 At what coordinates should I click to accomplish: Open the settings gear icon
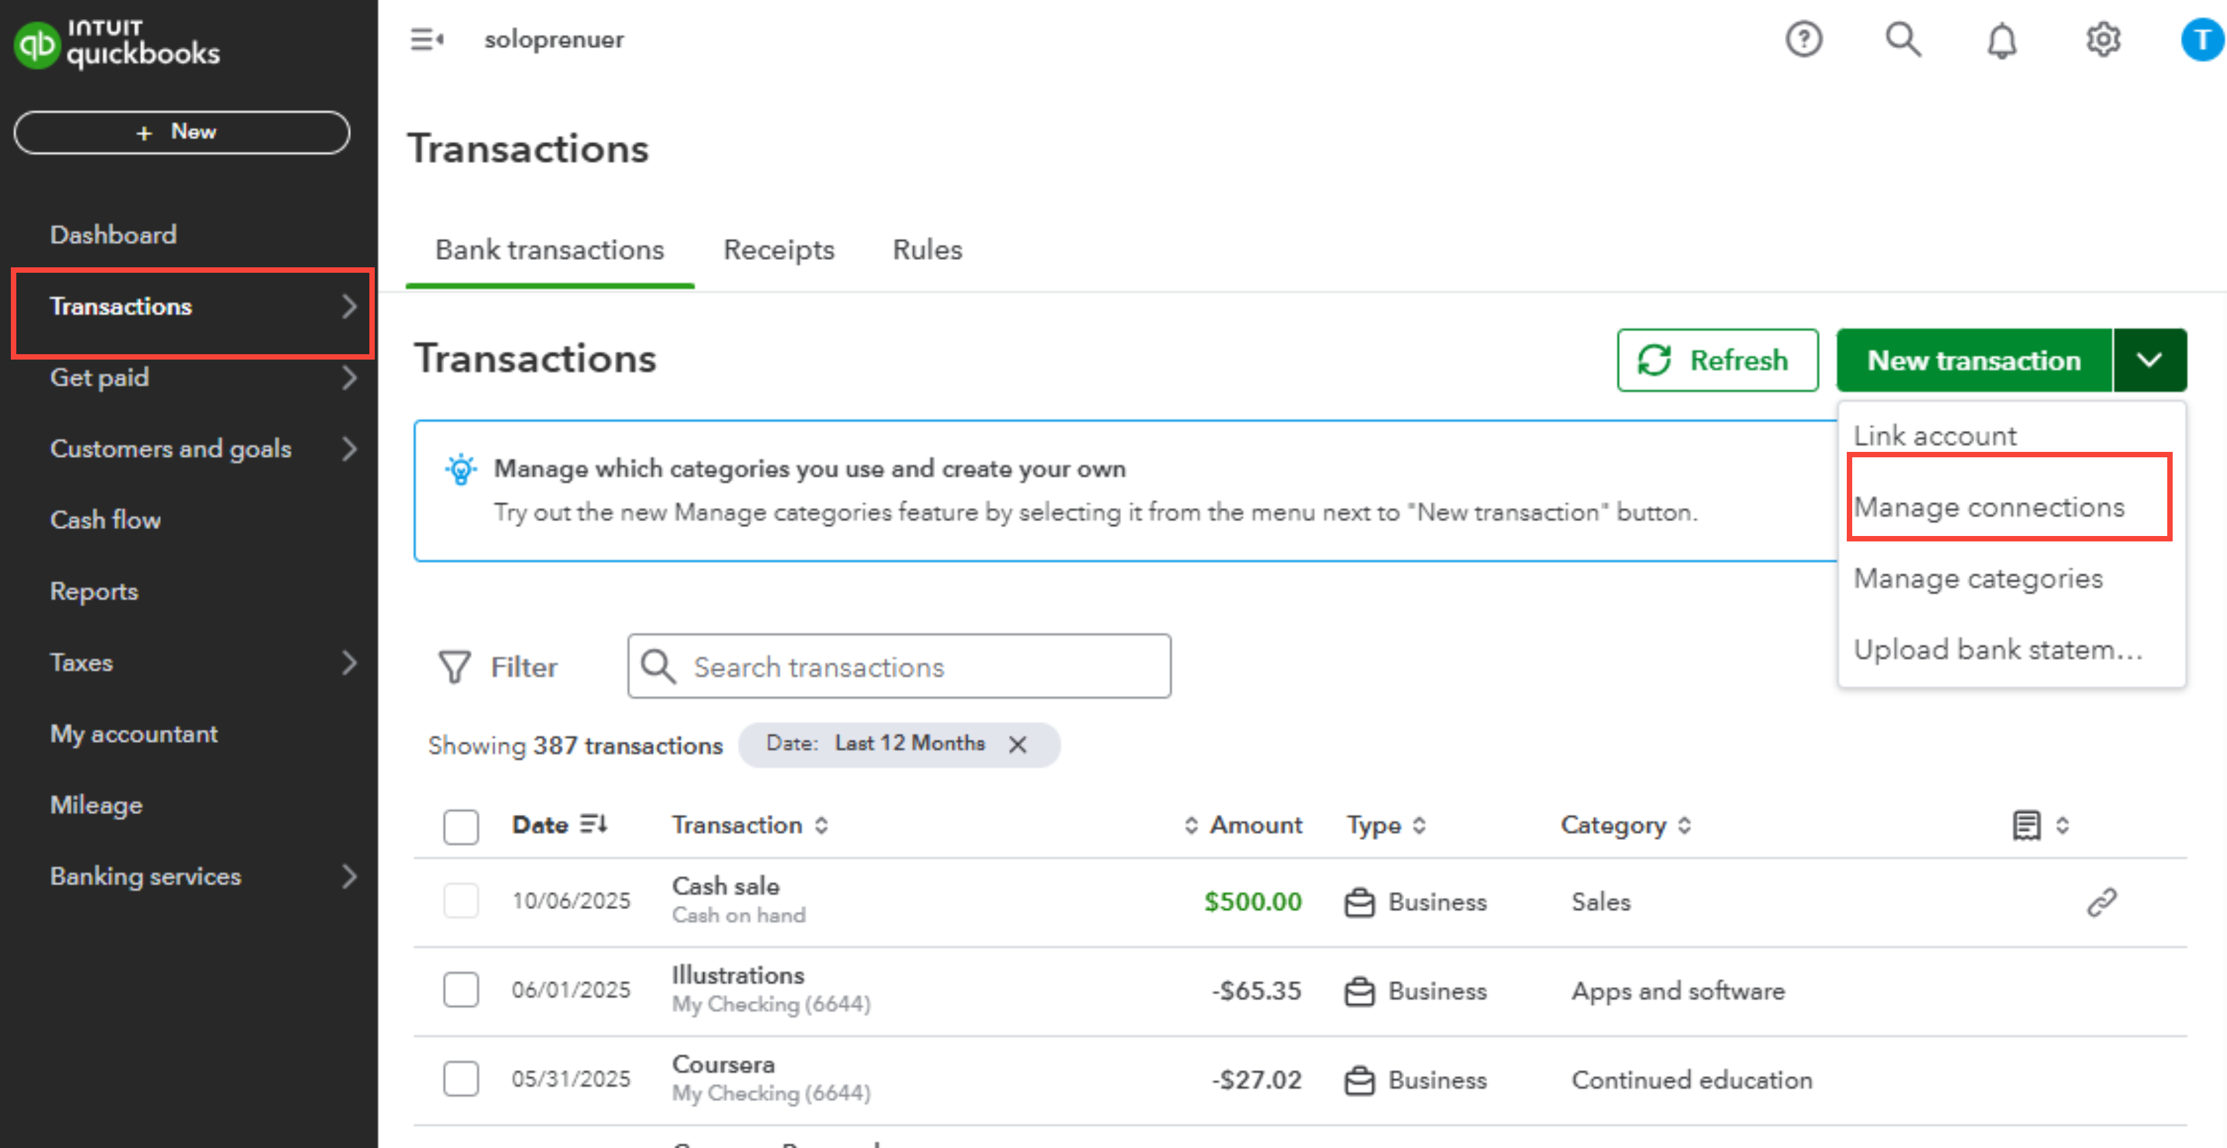pyautogui.click(x=2103, y=40)
